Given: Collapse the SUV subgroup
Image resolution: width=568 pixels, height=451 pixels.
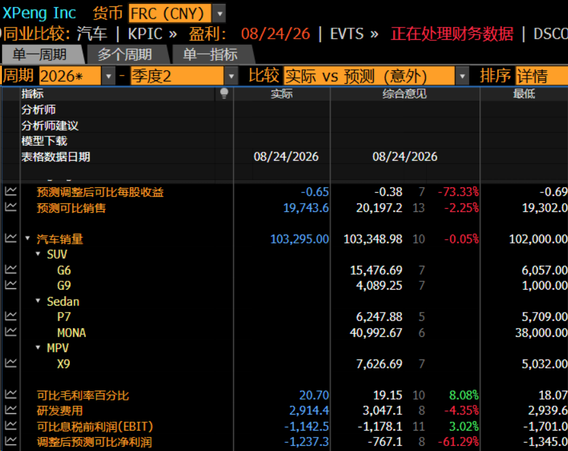Looking at the screenshot, I should tap(38, 254).
